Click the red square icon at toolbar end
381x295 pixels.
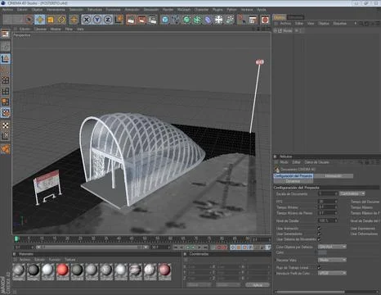[x=265, y=20]
